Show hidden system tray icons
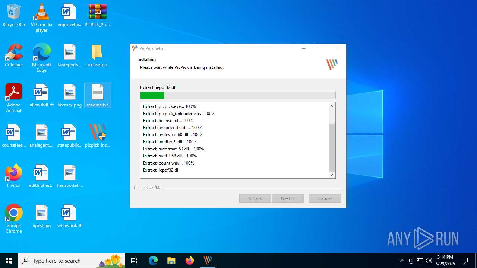This screenshot has width=477, height=268. click(402, 261)
